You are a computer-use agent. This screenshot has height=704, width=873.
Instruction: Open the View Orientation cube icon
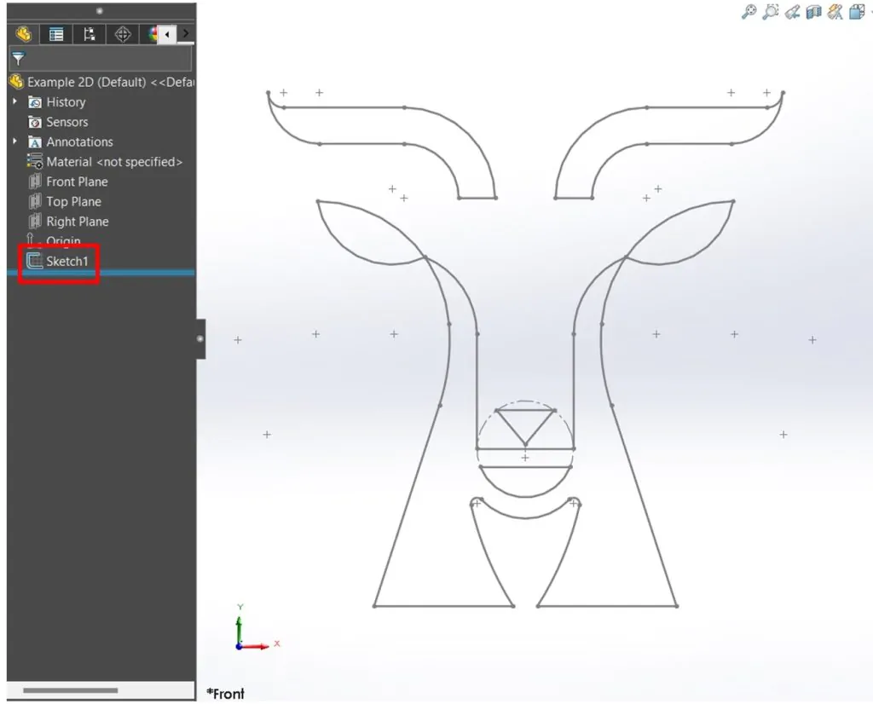click(x=857, y=12)
